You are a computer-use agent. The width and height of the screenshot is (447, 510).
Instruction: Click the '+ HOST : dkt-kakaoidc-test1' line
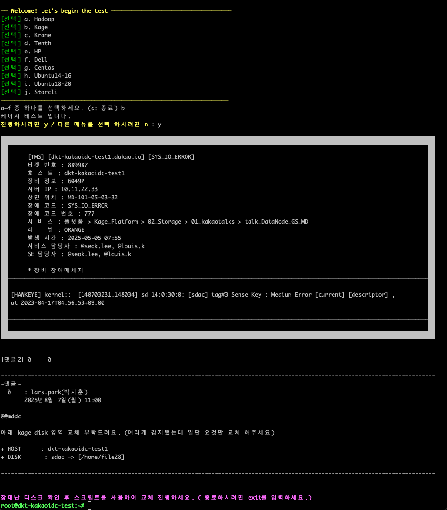[x=54, y=449]
